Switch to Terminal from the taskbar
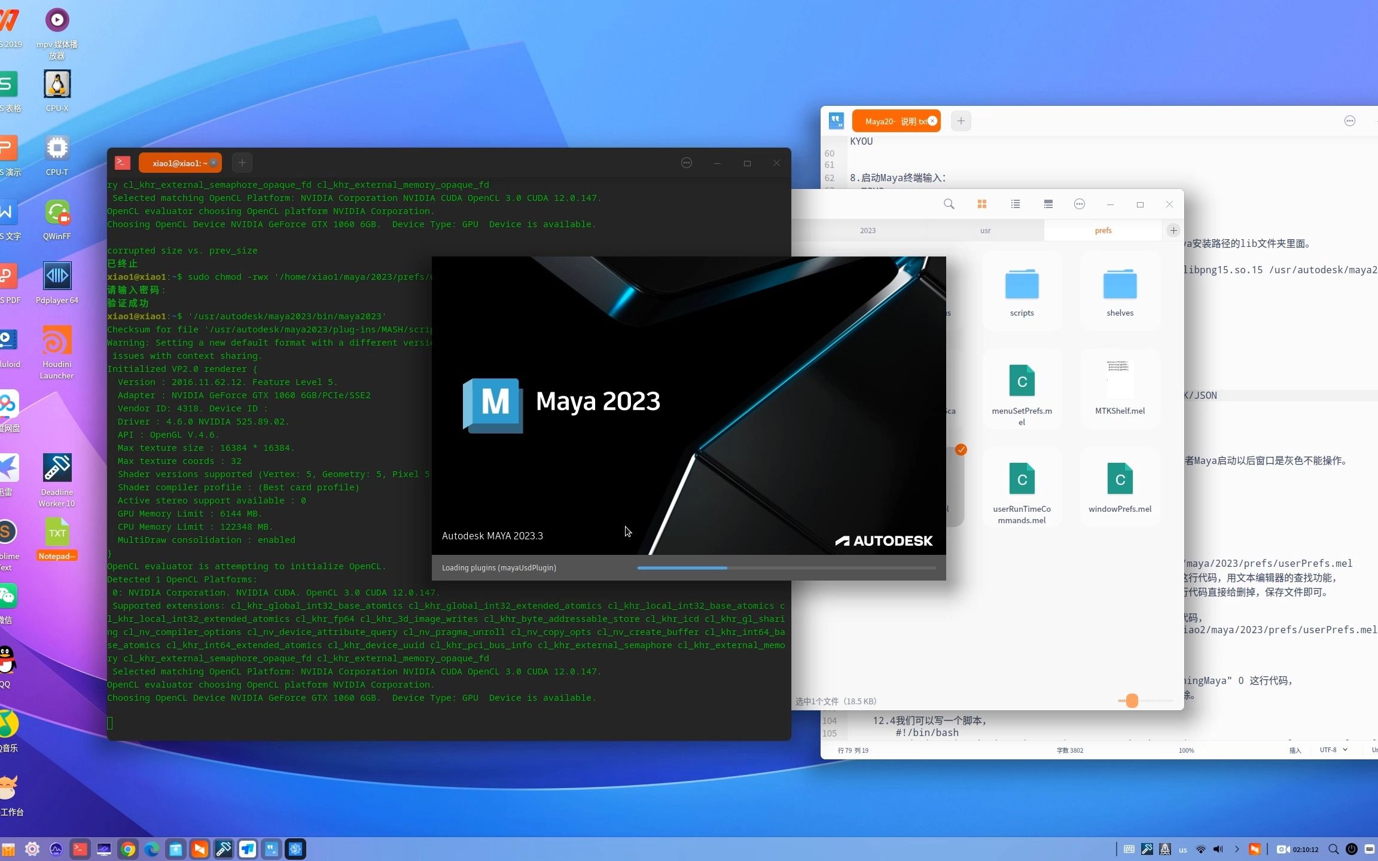The height and width of the screenshot is (861, 1378). point(80,849)
